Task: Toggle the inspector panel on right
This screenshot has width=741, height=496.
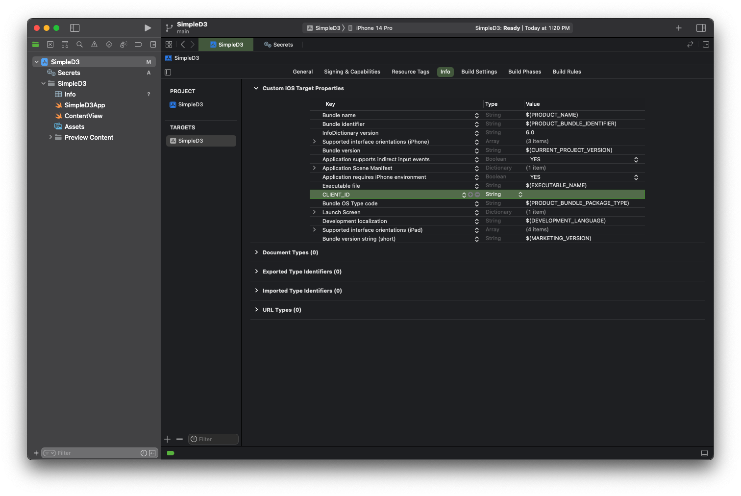Action: (x=701, y=28)
